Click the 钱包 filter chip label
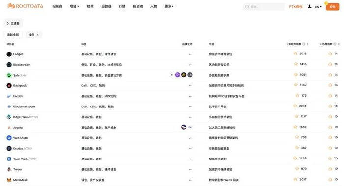Screen dimensions: 344x186 tap(31, 35)
